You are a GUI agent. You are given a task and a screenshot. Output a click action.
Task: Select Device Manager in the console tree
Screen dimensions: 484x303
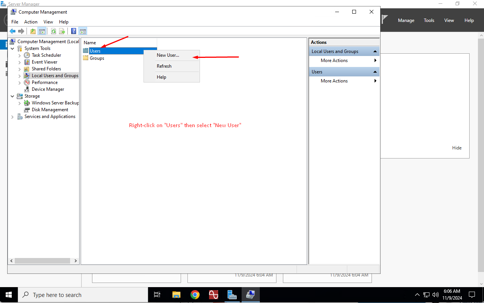point(48,89)
